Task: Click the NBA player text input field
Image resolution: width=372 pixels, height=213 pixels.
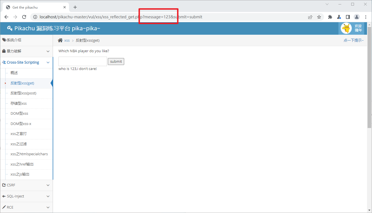Action: (83, 61)
